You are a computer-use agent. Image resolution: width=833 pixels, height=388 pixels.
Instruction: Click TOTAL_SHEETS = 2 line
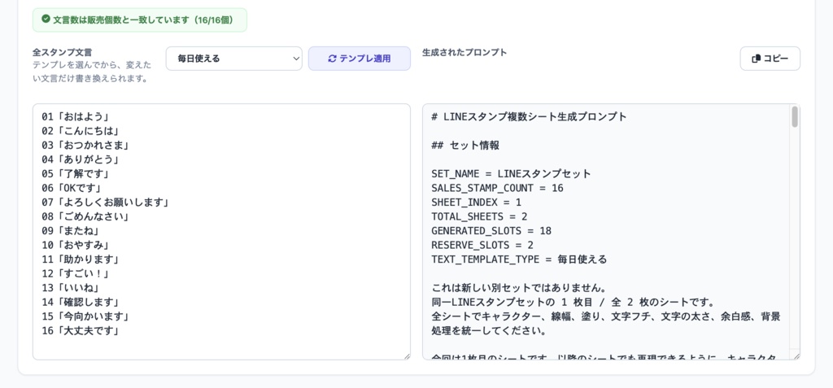(x=479, y=217)
